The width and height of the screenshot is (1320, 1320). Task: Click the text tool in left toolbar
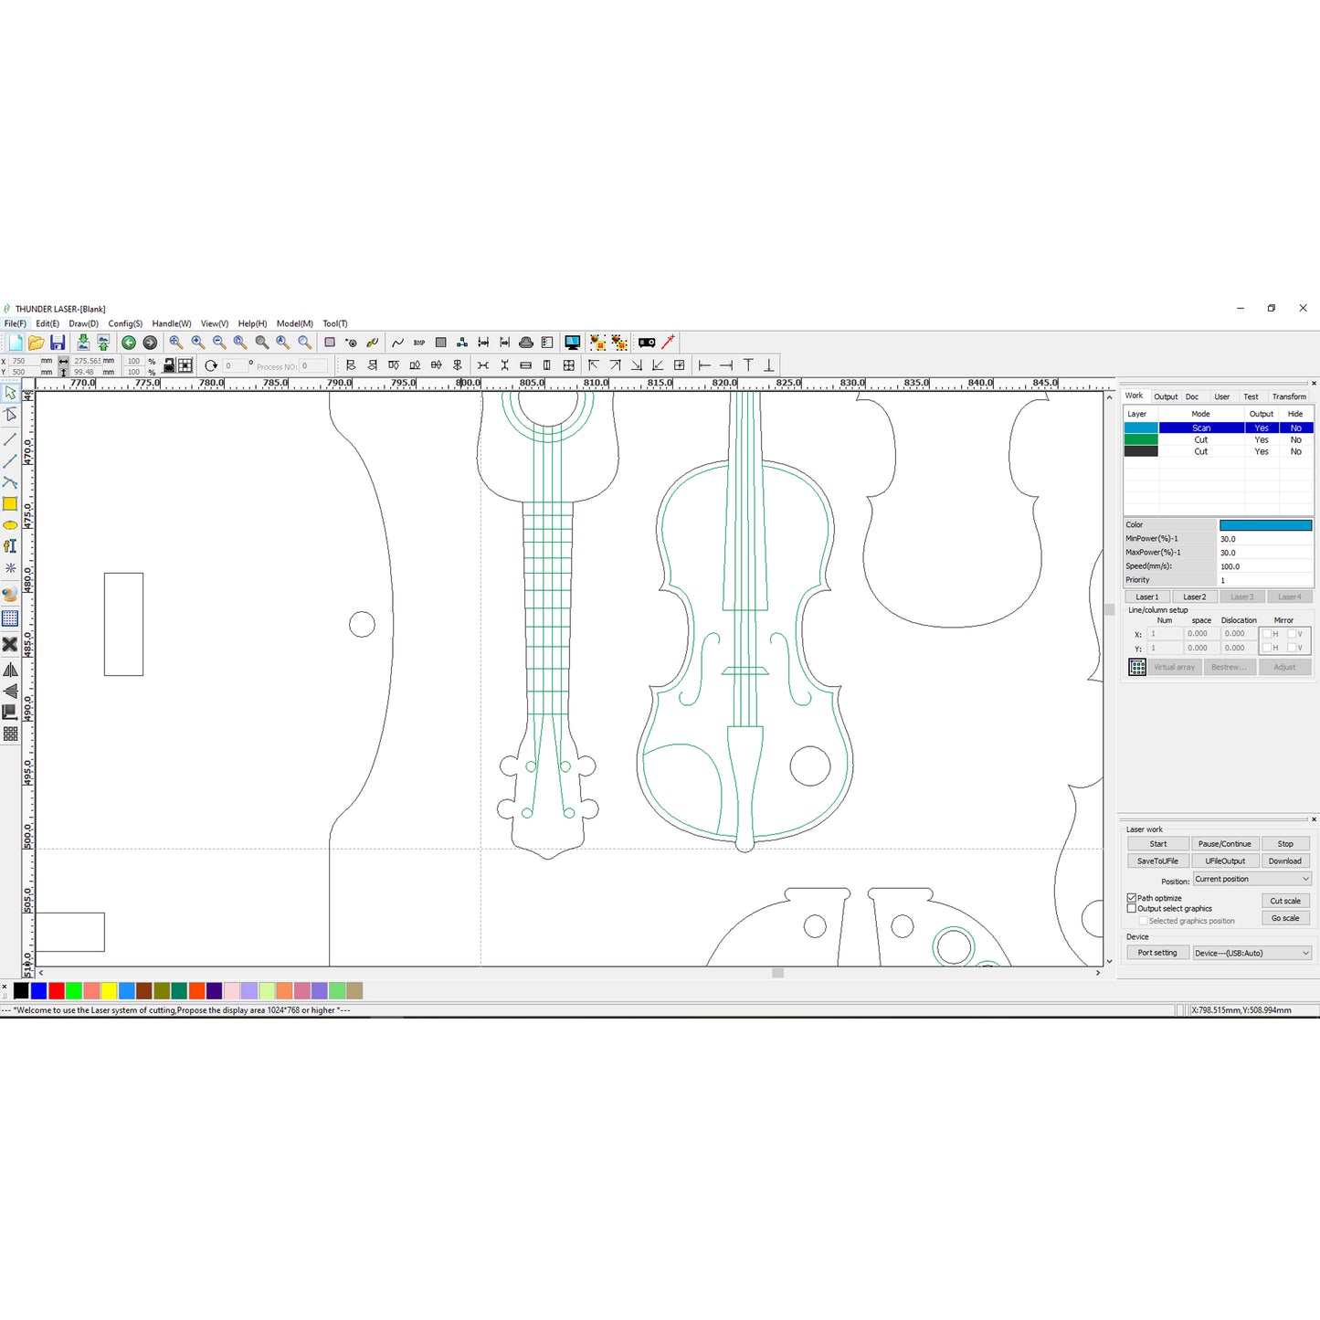[10, 546]
